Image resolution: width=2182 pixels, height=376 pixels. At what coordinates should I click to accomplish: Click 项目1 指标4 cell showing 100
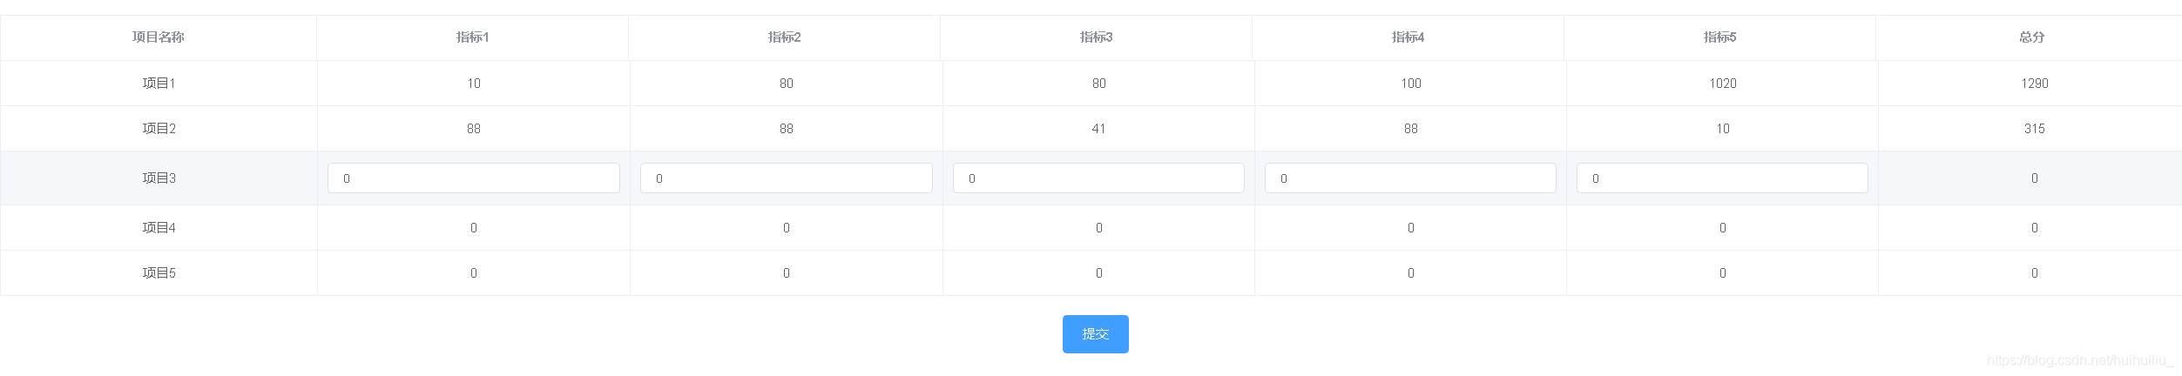tap(1410, 84)
